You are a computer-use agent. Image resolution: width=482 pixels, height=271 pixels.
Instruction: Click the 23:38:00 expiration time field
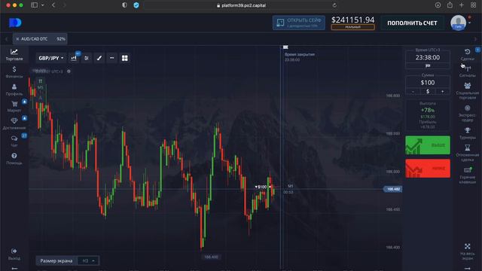(428, 57)
